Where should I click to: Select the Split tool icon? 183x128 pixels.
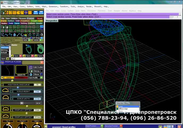tap(34, 35)
